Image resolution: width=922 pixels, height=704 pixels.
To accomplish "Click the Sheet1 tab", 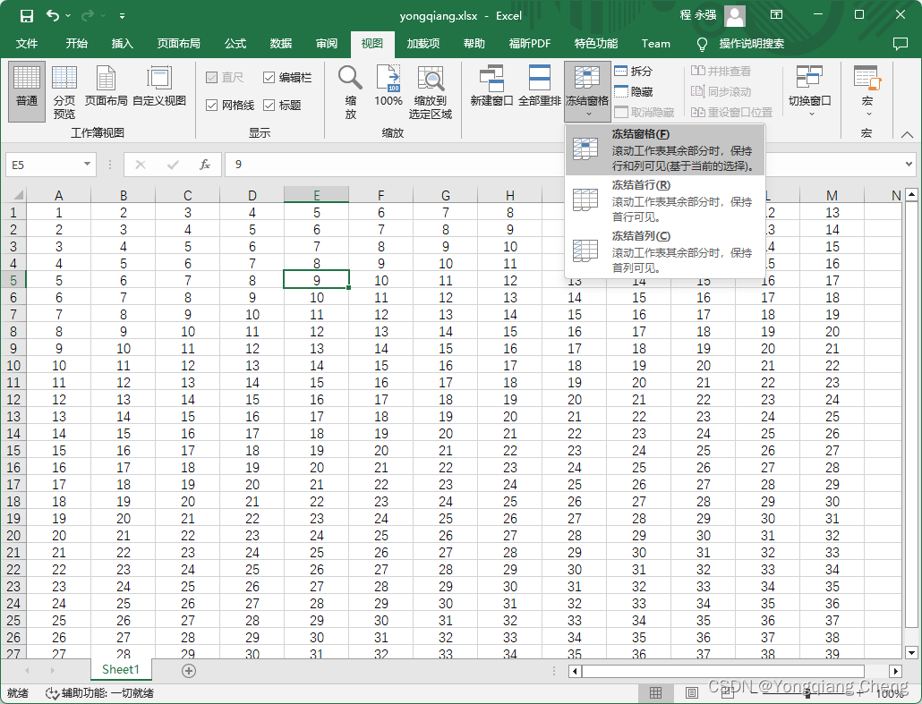I will point(121,669).
